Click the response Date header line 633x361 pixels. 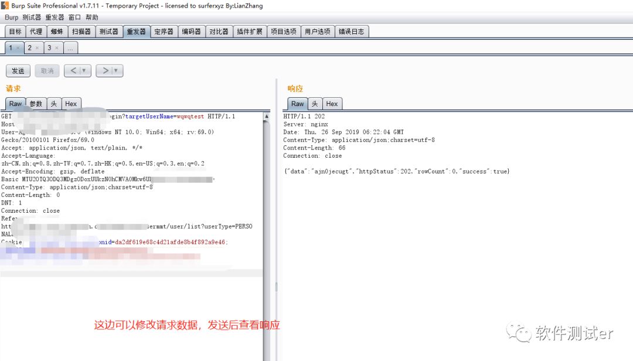click(343, 132)
